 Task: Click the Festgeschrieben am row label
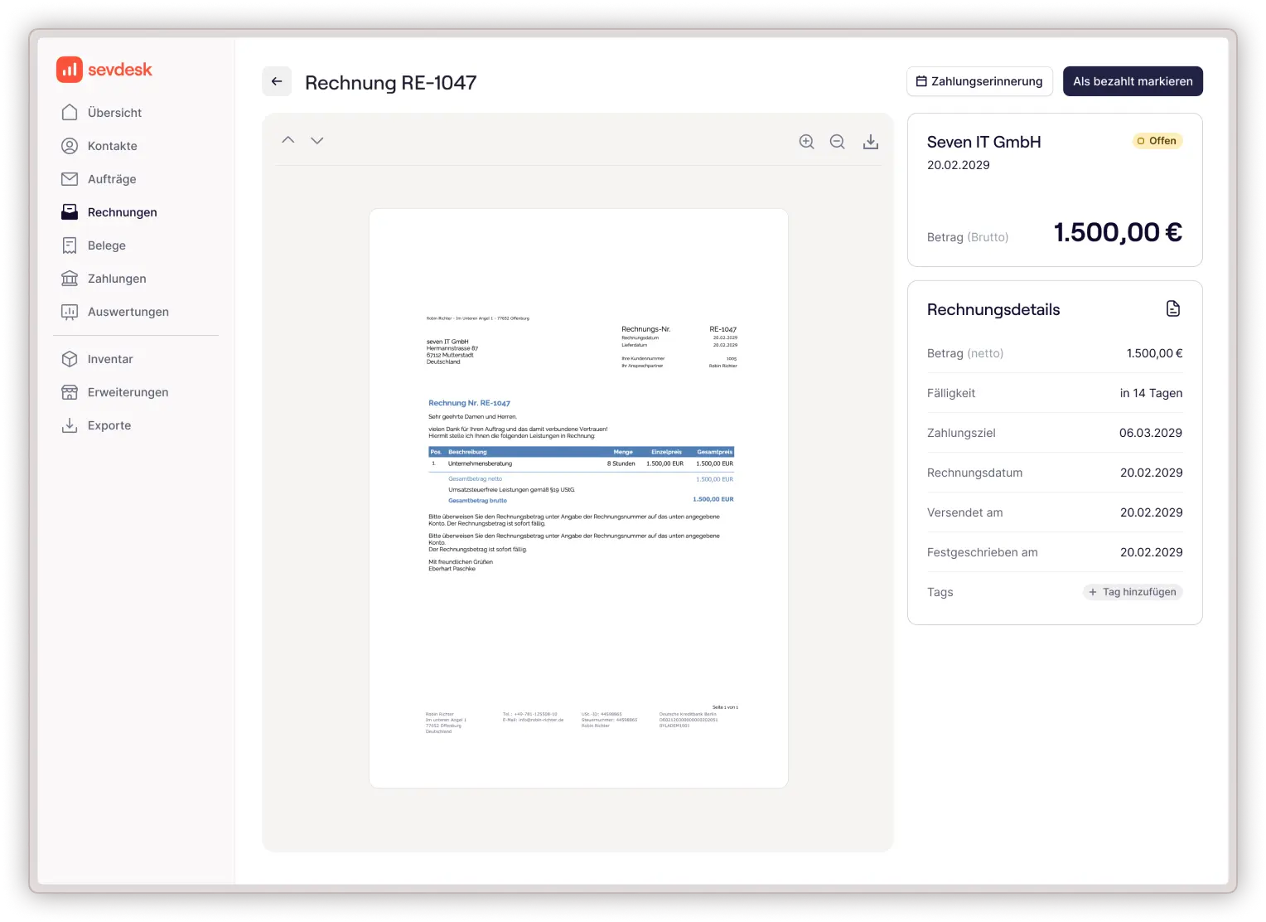point(983,552)
